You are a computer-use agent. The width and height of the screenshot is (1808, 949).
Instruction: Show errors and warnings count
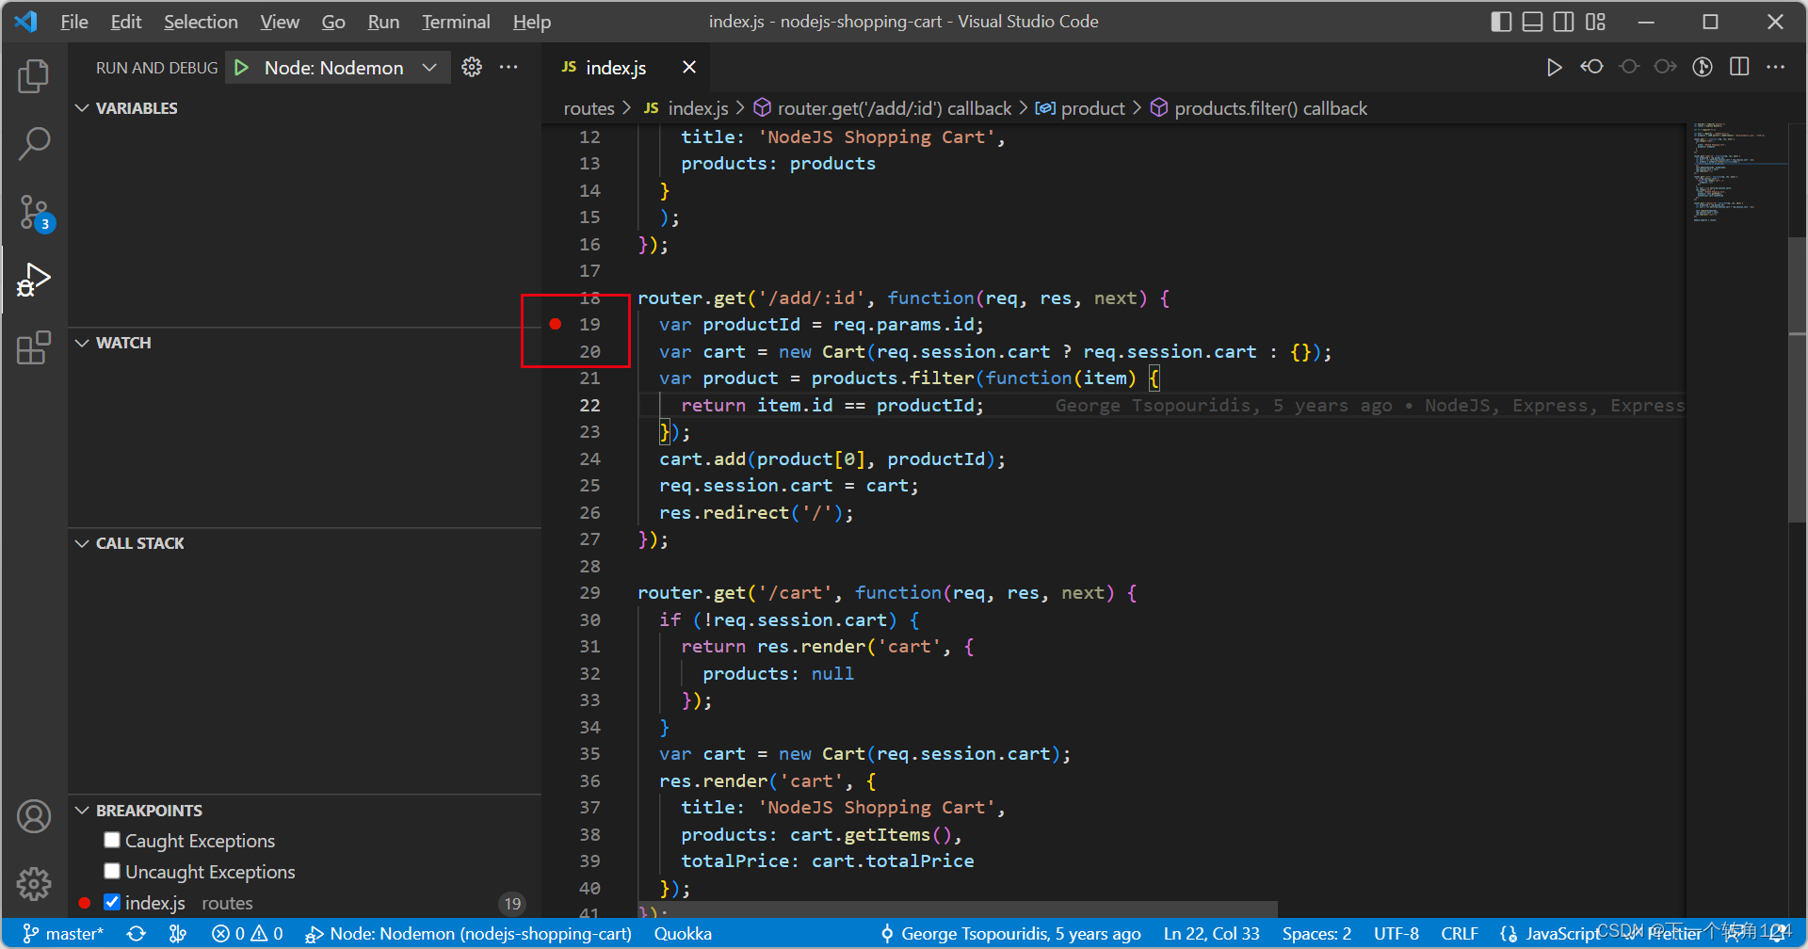[x=248, y=933]
